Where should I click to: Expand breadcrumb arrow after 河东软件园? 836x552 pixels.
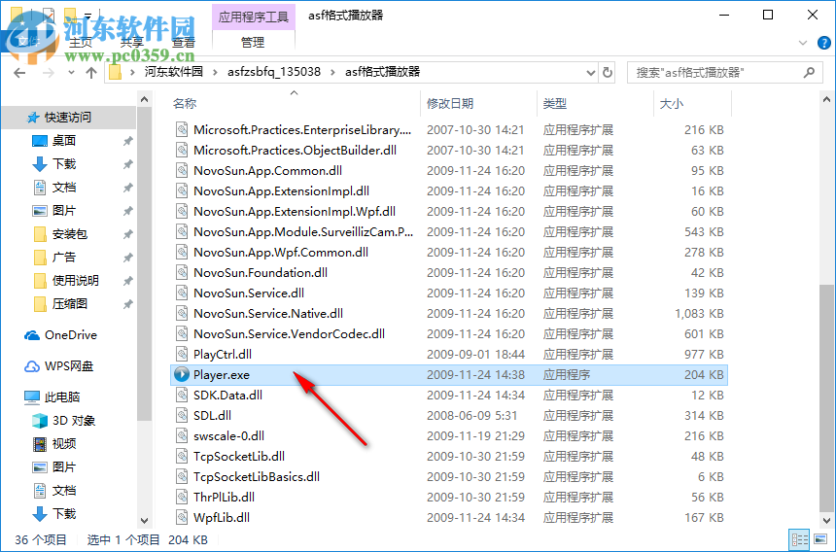(215, 72)
